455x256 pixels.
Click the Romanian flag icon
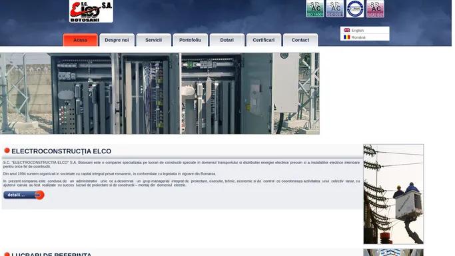pyautogui.click(x=347, y=37)
